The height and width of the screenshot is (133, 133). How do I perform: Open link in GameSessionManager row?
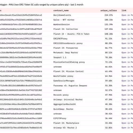click(127, 81)
